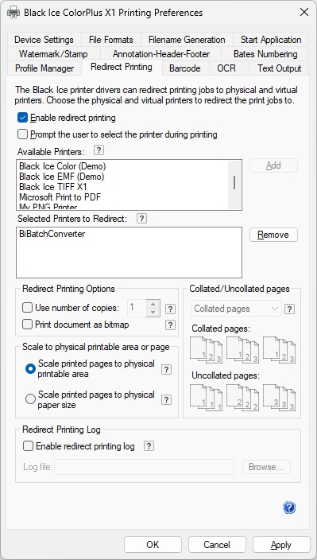Image resolution: width=317 pixels, height=560 pixels.
Task: Increase number of copies with up arrow
Action: point(153,305)
